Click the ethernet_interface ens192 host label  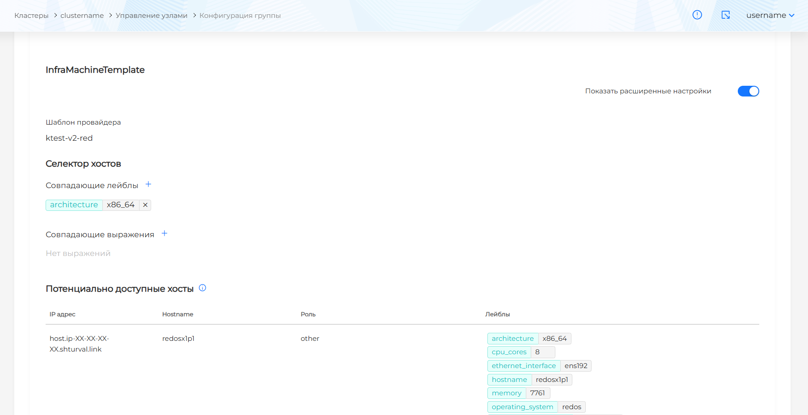[x=539, y=366]
